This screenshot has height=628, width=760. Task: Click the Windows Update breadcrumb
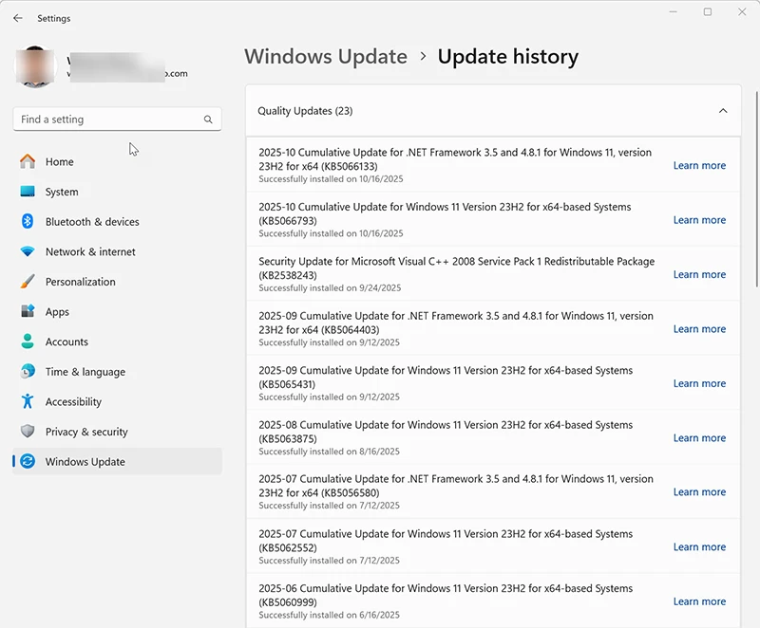point(326,57)
